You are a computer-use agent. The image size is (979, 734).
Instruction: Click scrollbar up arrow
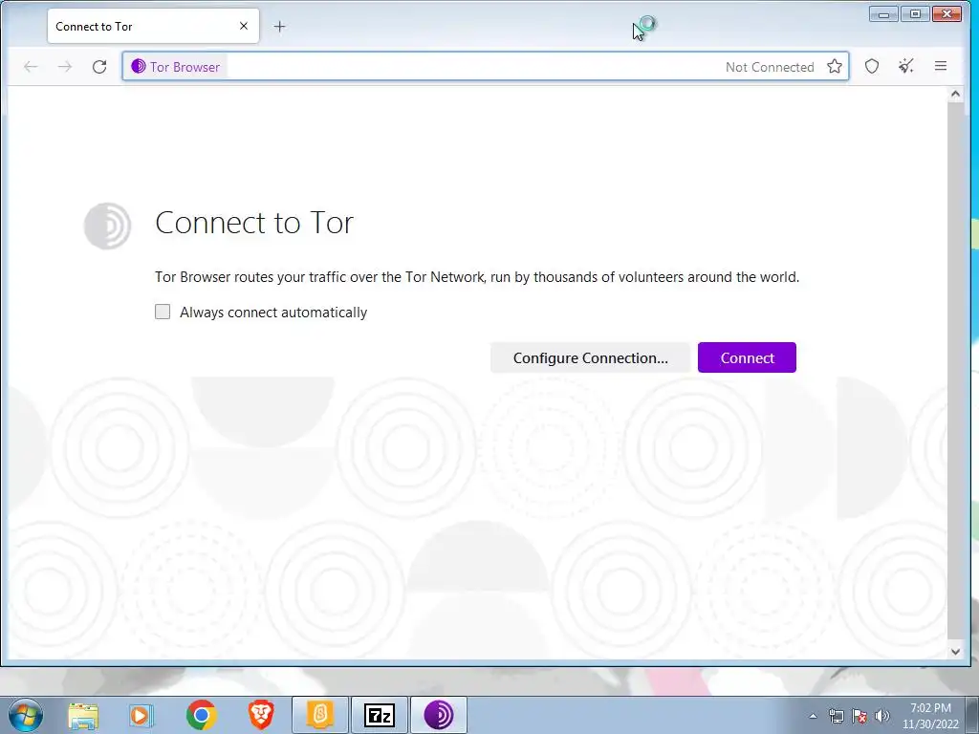coord(955,95)
